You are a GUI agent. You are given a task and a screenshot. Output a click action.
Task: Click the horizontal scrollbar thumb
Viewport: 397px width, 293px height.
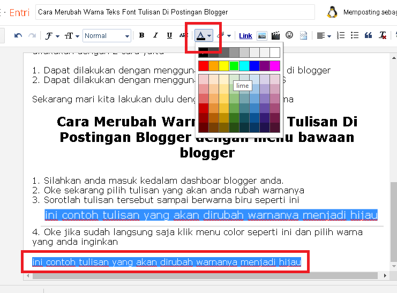(205, 275)
